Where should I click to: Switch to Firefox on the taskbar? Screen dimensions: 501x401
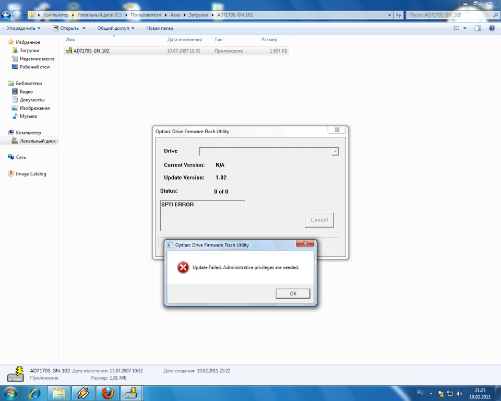point(108,393)
